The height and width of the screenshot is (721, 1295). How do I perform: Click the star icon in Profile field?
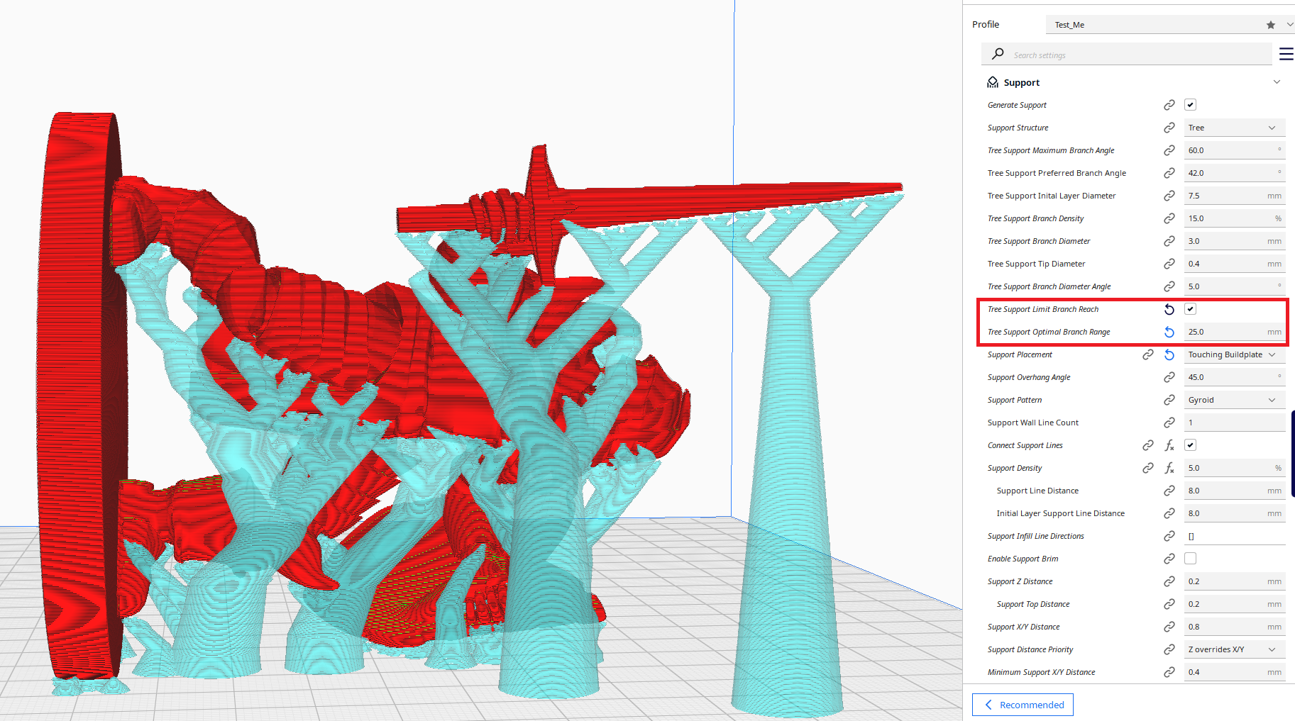[x=1270, y=25]
